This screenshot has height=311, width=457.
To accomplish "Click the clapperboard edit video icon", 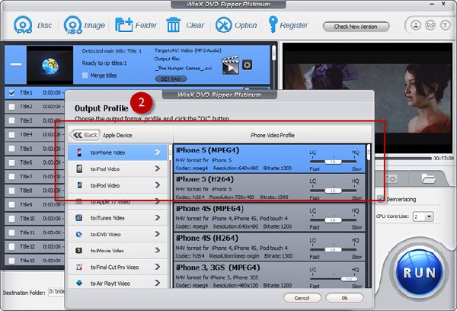I will click(231, 65).
